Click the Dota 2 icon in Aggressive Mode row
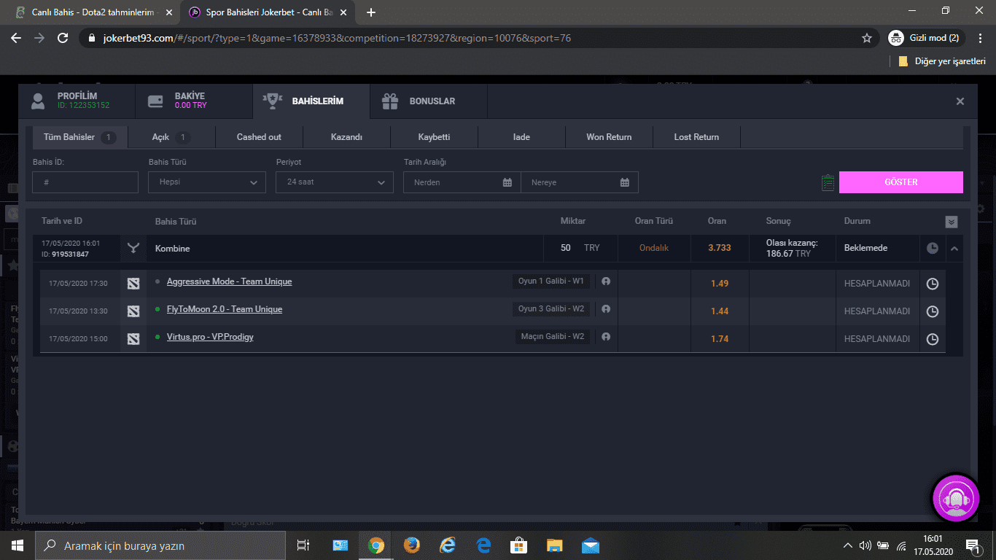This screenshot has height=560, width=996. [133, 283]
